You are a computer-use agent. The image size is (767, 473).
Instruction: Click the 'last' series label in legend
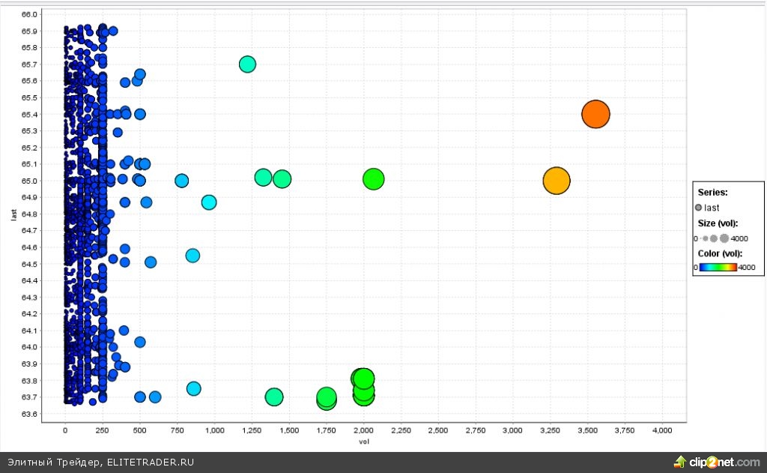pos(712,208)
